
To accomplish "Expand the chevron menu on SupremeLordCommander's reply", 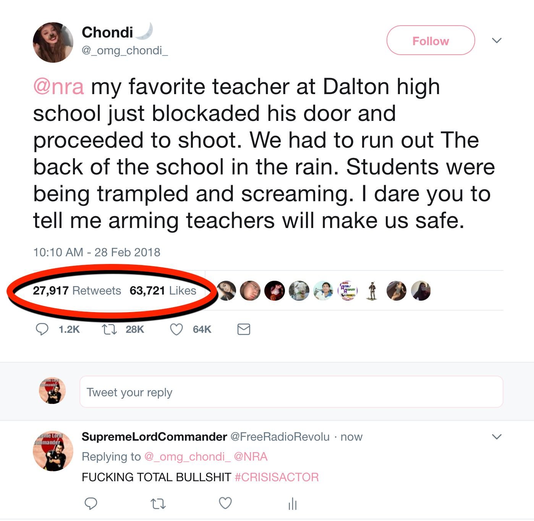I will pos(497,436).
